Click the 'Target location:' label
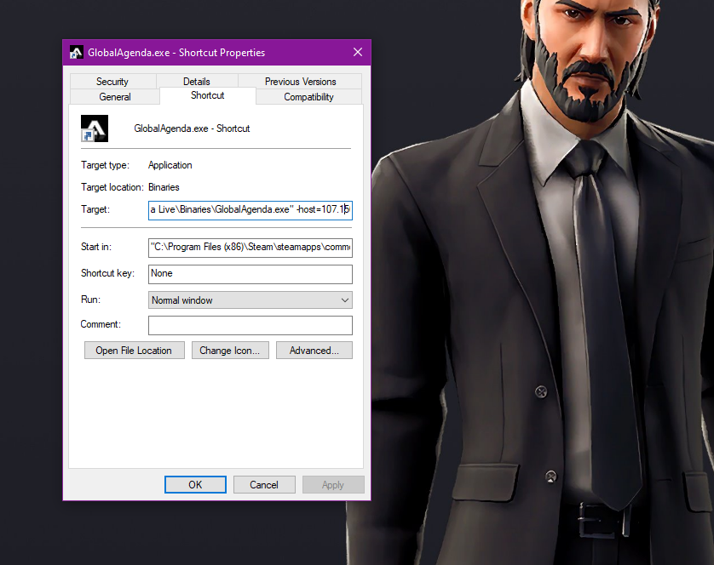The image size is (714, 565). tap(112, 187)
